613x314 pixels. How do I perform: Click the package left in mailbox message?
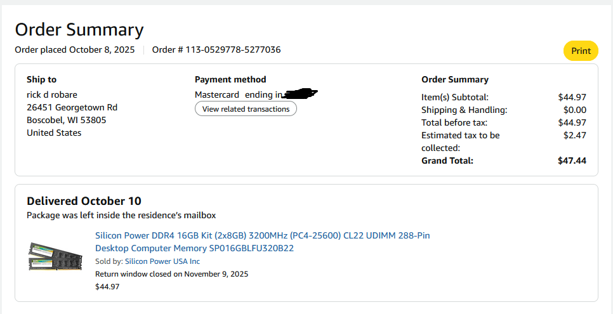click(121, 215)
